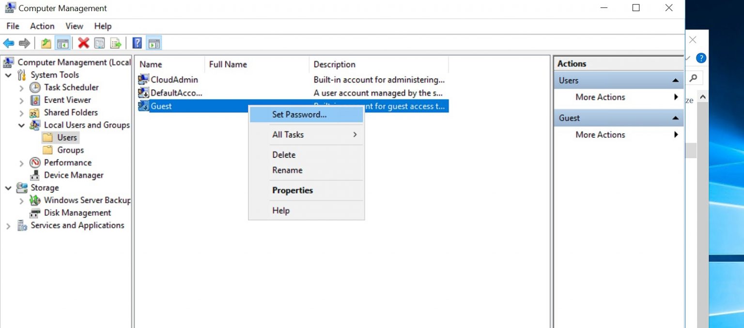The image size is (744, 328).
Task: Expand the Services and Applications node
Action: click(7, 225)
